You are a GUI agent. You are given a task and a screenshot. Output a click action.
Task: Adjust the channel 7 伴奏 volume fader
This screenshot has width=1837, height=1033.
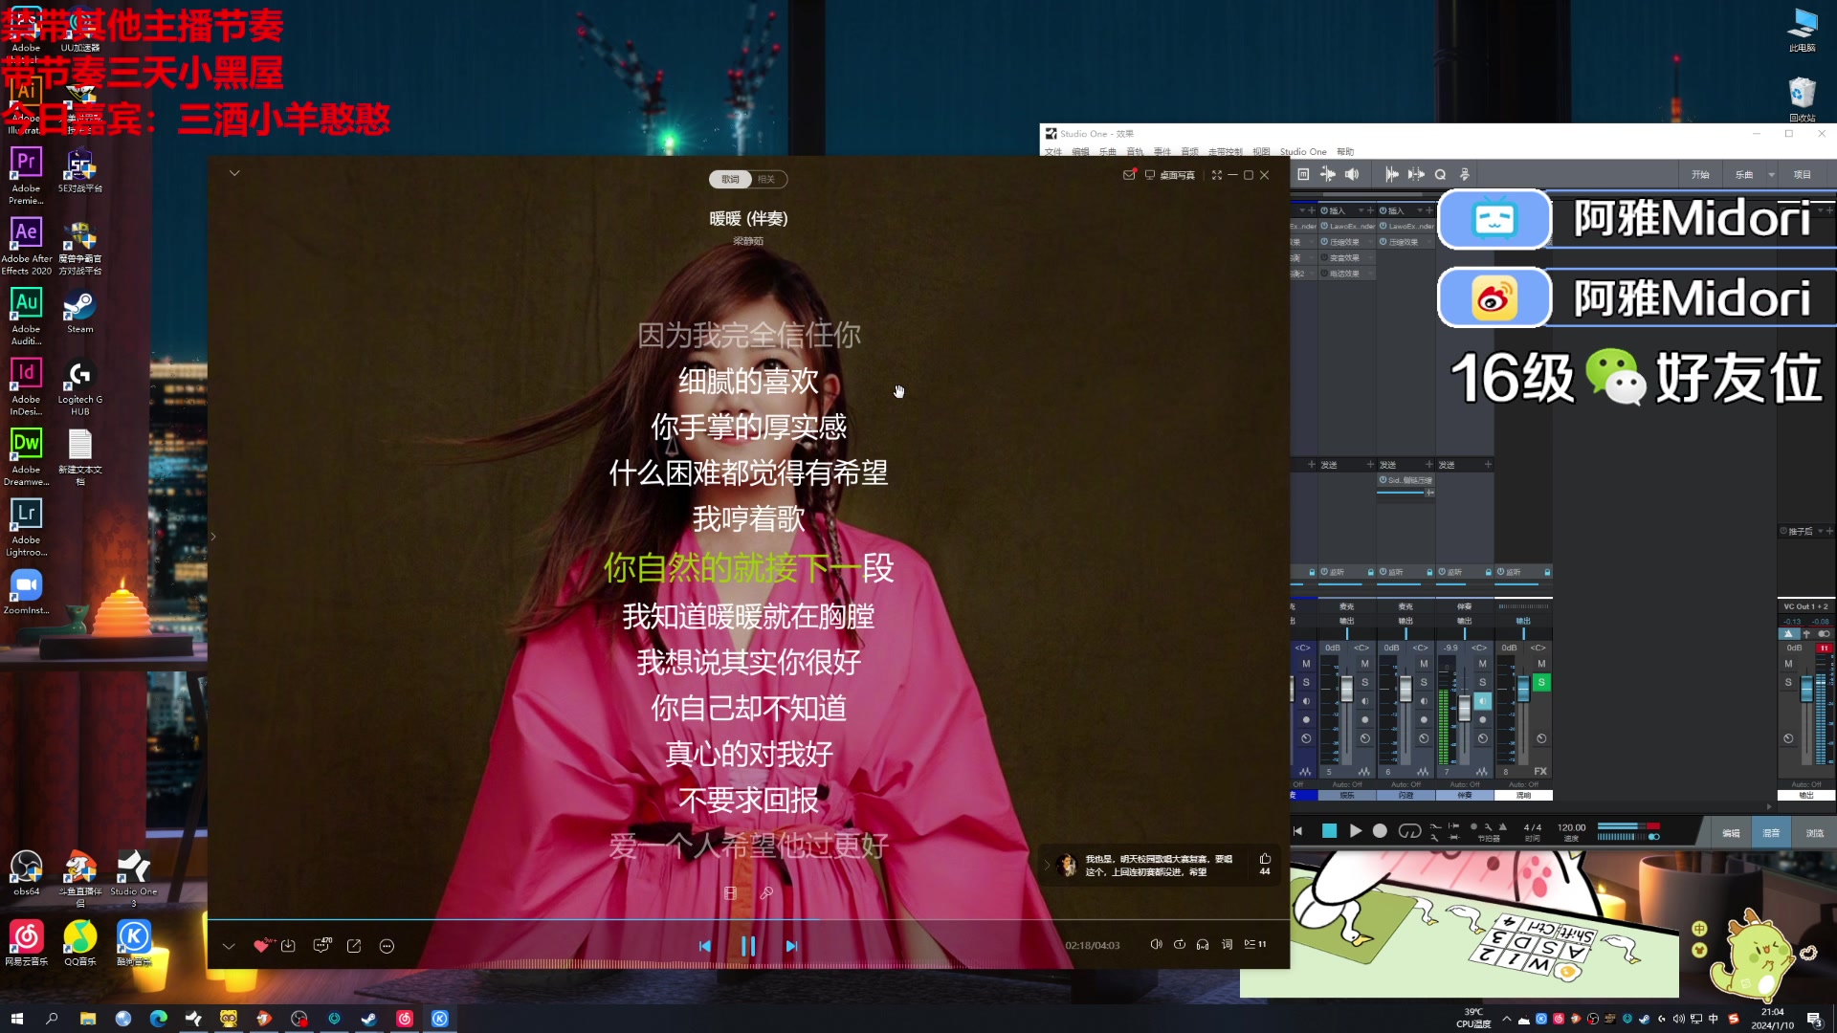coord(1464,708)
